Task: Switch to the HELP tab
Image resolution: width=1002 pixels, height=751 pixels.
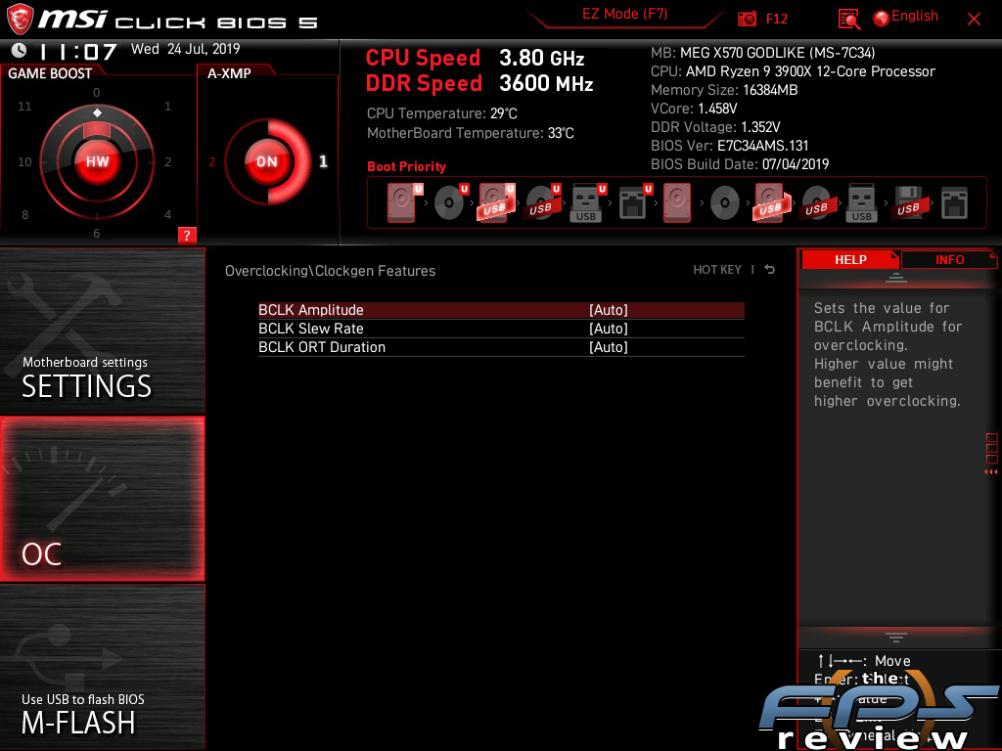Action: pyautogui.click(x=850, y=260)
